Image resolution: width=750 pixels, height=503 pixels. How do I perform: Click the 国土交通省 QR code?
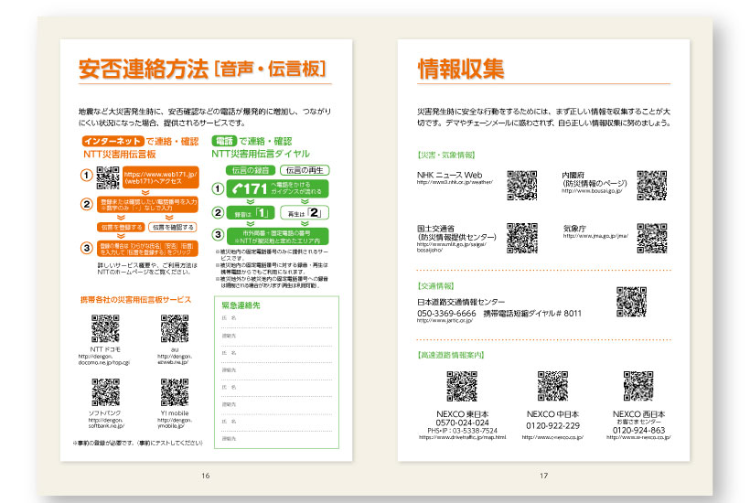click(522, 238)
